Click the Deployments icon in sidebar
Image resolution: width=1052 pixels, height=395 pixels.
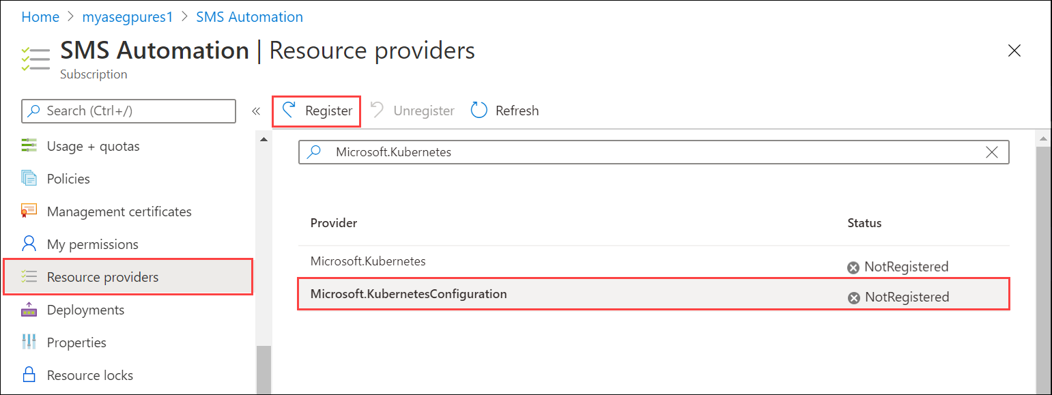[29, 310]
